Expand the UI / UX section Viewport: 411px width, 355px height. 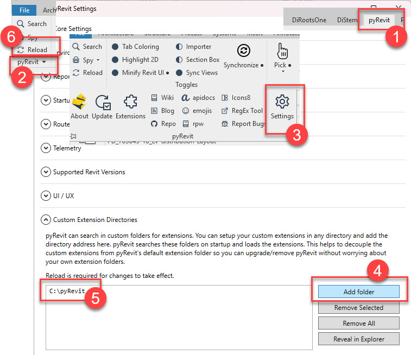pyautogui.click(x=46, y=196)
